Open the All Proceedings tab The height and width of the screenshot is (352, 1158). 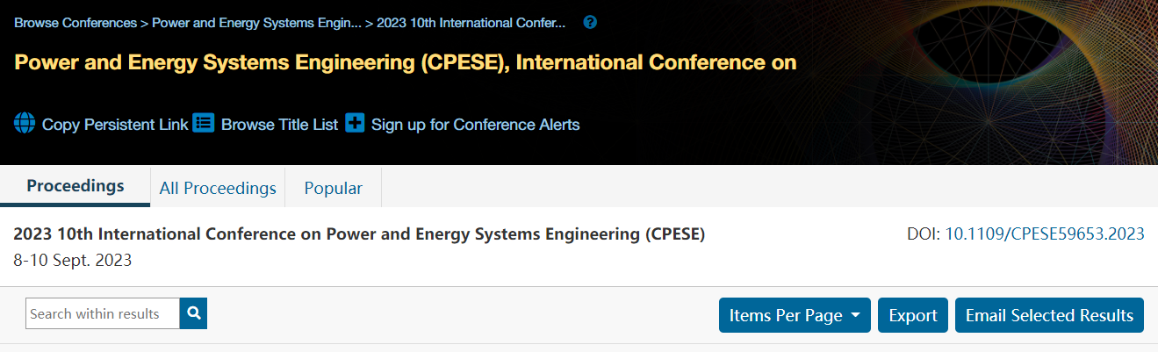[218, 188]
